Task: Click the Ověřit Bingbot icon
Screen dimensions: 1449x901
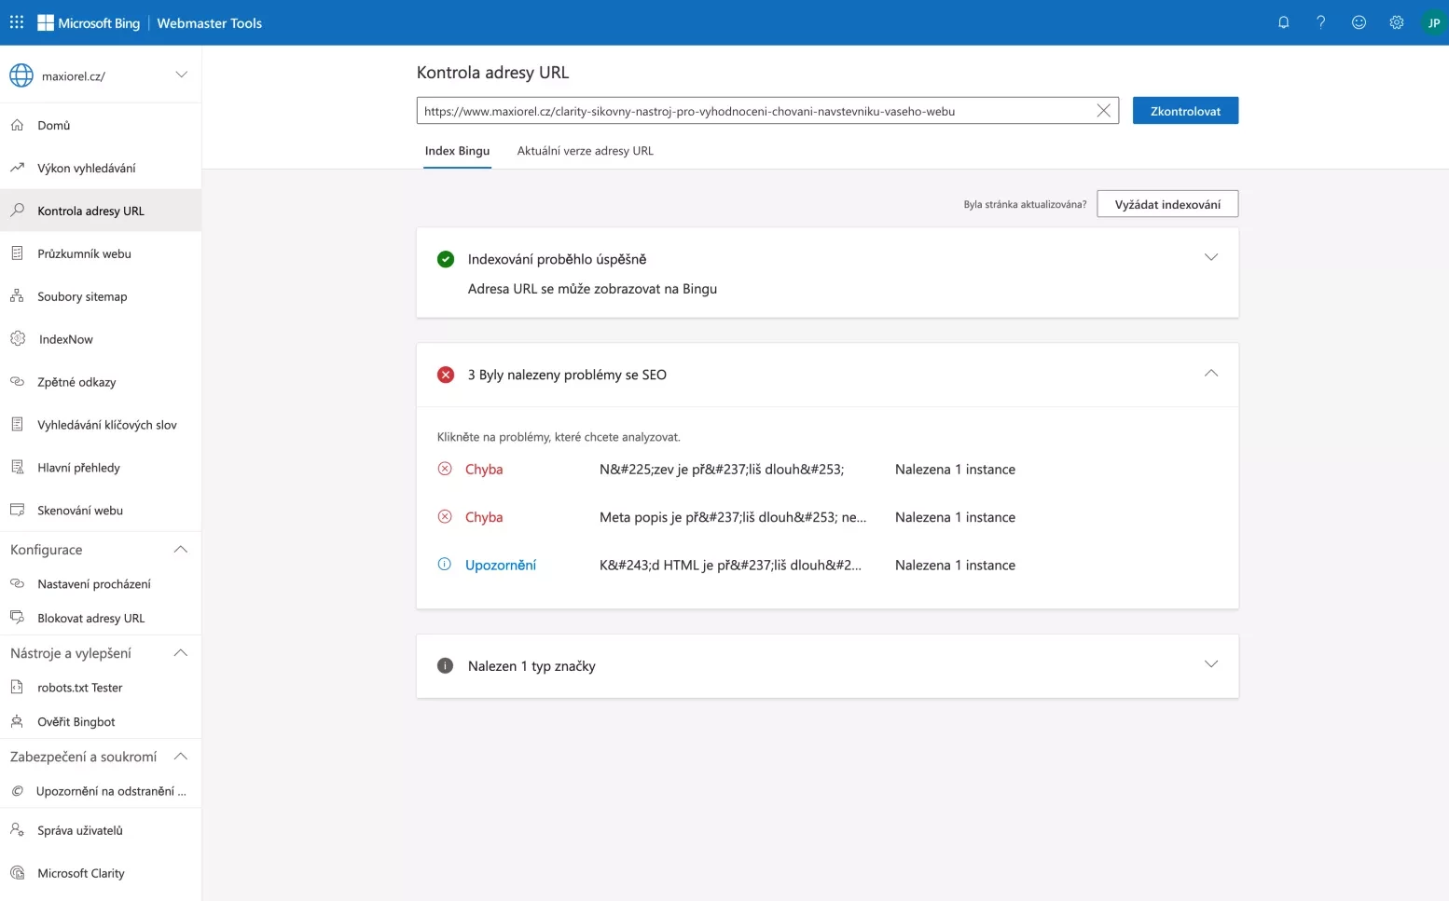Action: (17, 721)
